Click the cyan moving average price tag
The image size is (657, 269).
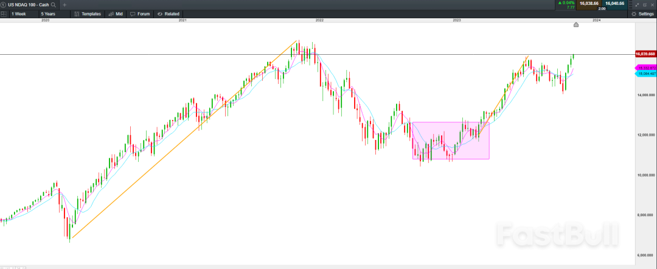tap(646, 74)
